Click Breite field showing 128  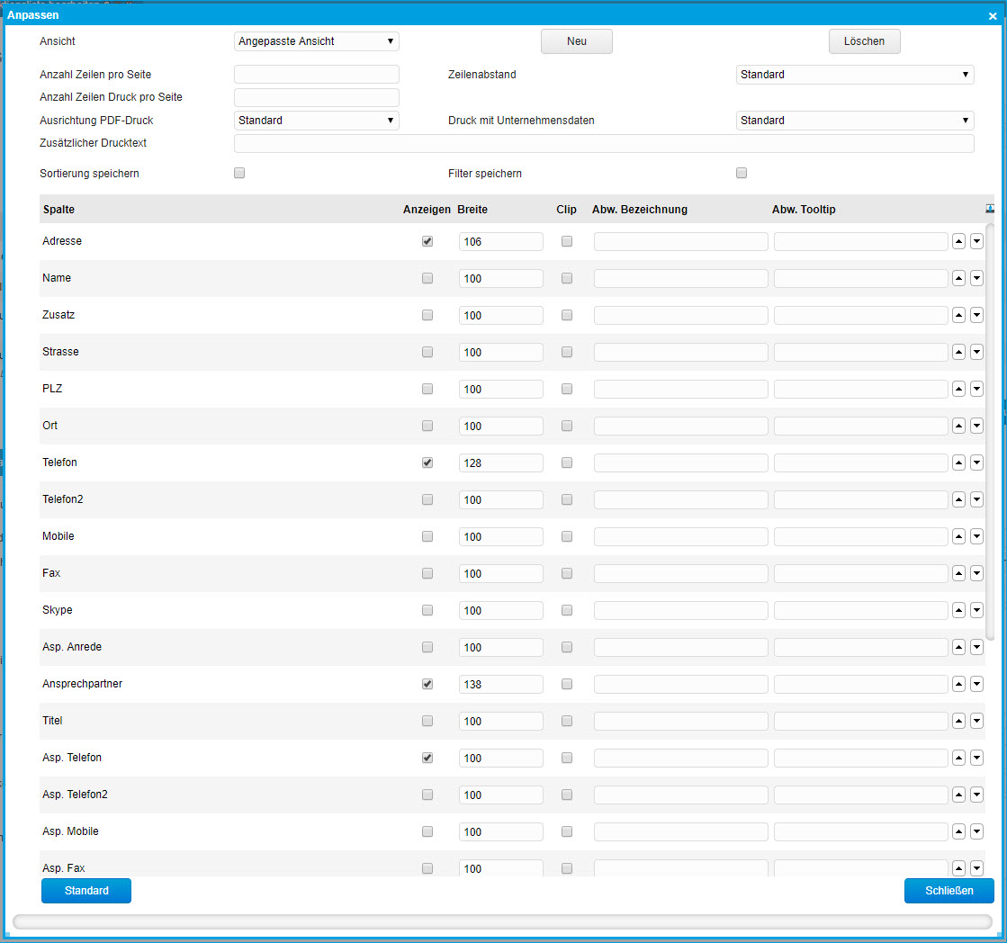pos(501,463)
